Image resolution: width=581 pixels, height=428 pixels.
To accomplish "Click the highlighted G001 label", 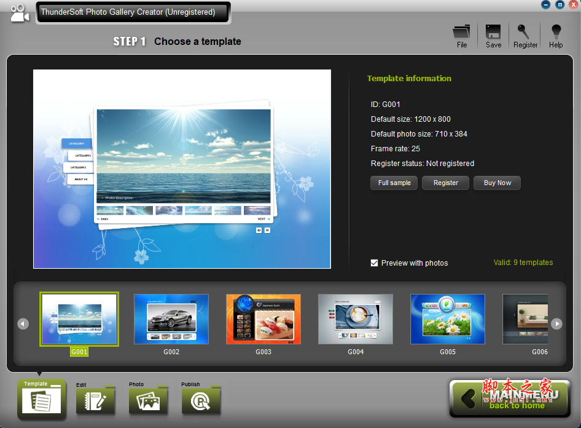I will click(x=79, y=352).
